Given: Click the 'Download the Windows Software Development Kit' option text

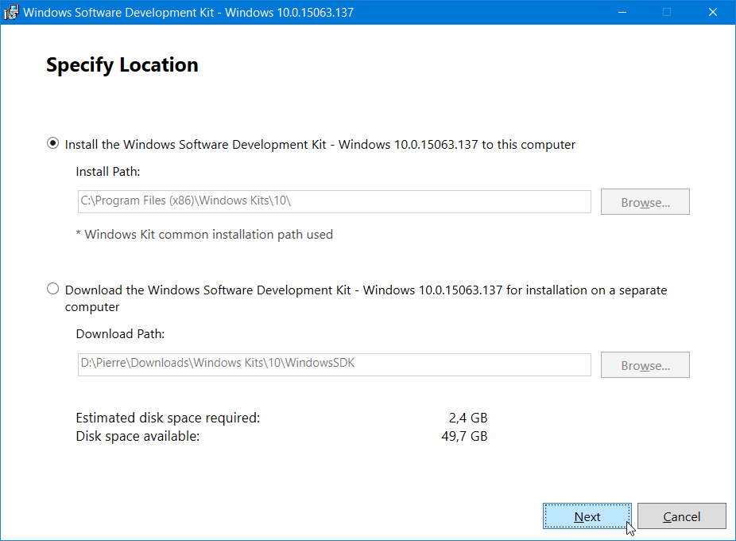Looking at the screenshot, I should click(x=366, y=298).
